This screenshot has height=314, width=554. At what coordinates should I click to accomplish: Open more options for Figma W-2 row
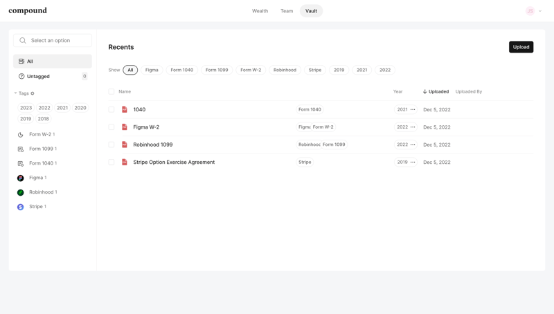tap(413, 127)
